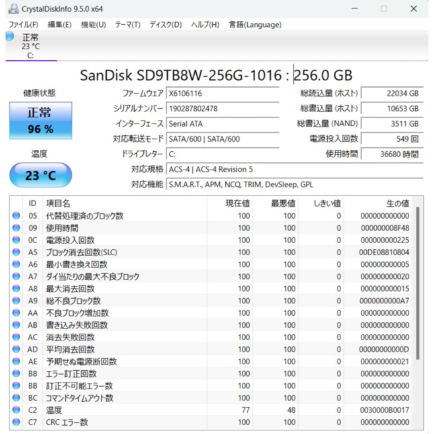Click the blue status orb for drive C:
Viewport: 434px width, 434px height.
[x=10, y=36]
